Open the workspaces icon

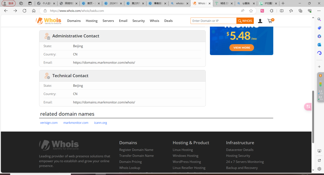(x=21, y=3)
